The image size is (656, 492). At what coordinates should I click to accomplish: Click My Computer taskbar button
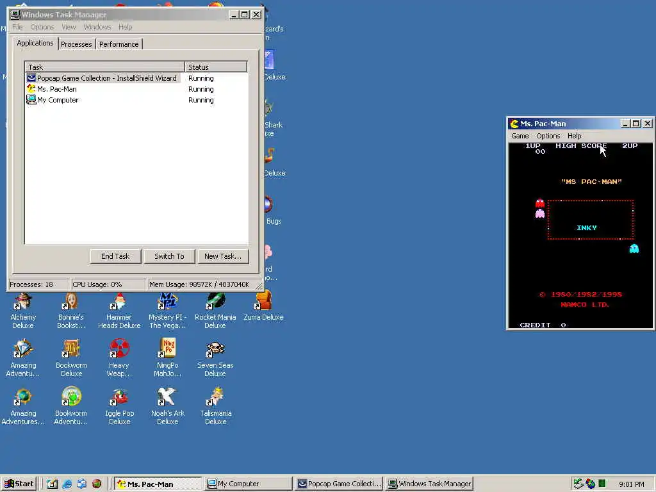click(249, 484)
